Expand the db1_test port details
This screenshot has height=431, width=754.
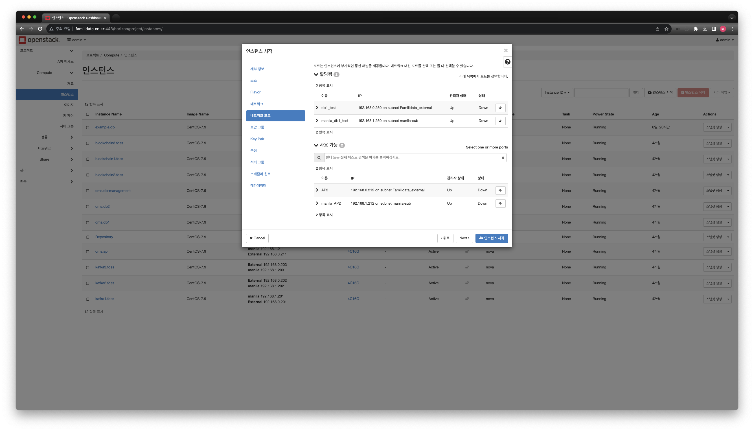click(317, 108)
